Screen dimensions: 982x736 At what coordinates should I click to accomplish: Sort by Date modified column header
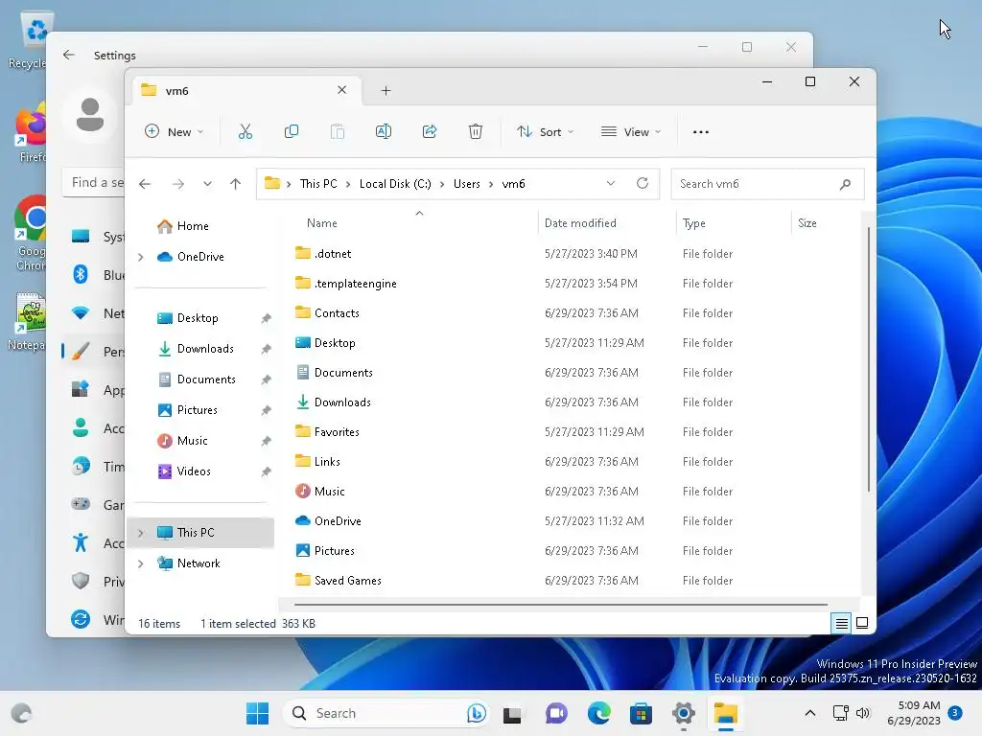(x=580, y=223)
